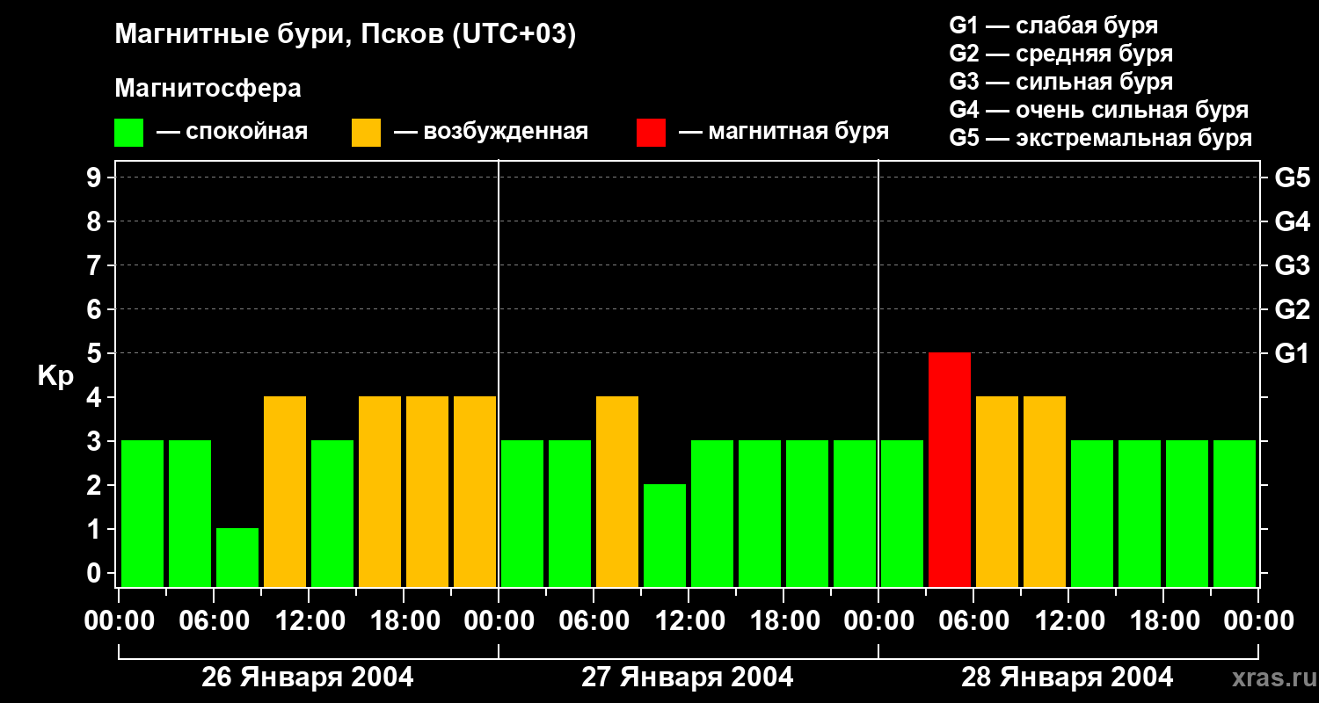This screenshot has height=703, width=1319.
Task: Click the 'Магнитосфера' heading
Action: click(208, 89)
